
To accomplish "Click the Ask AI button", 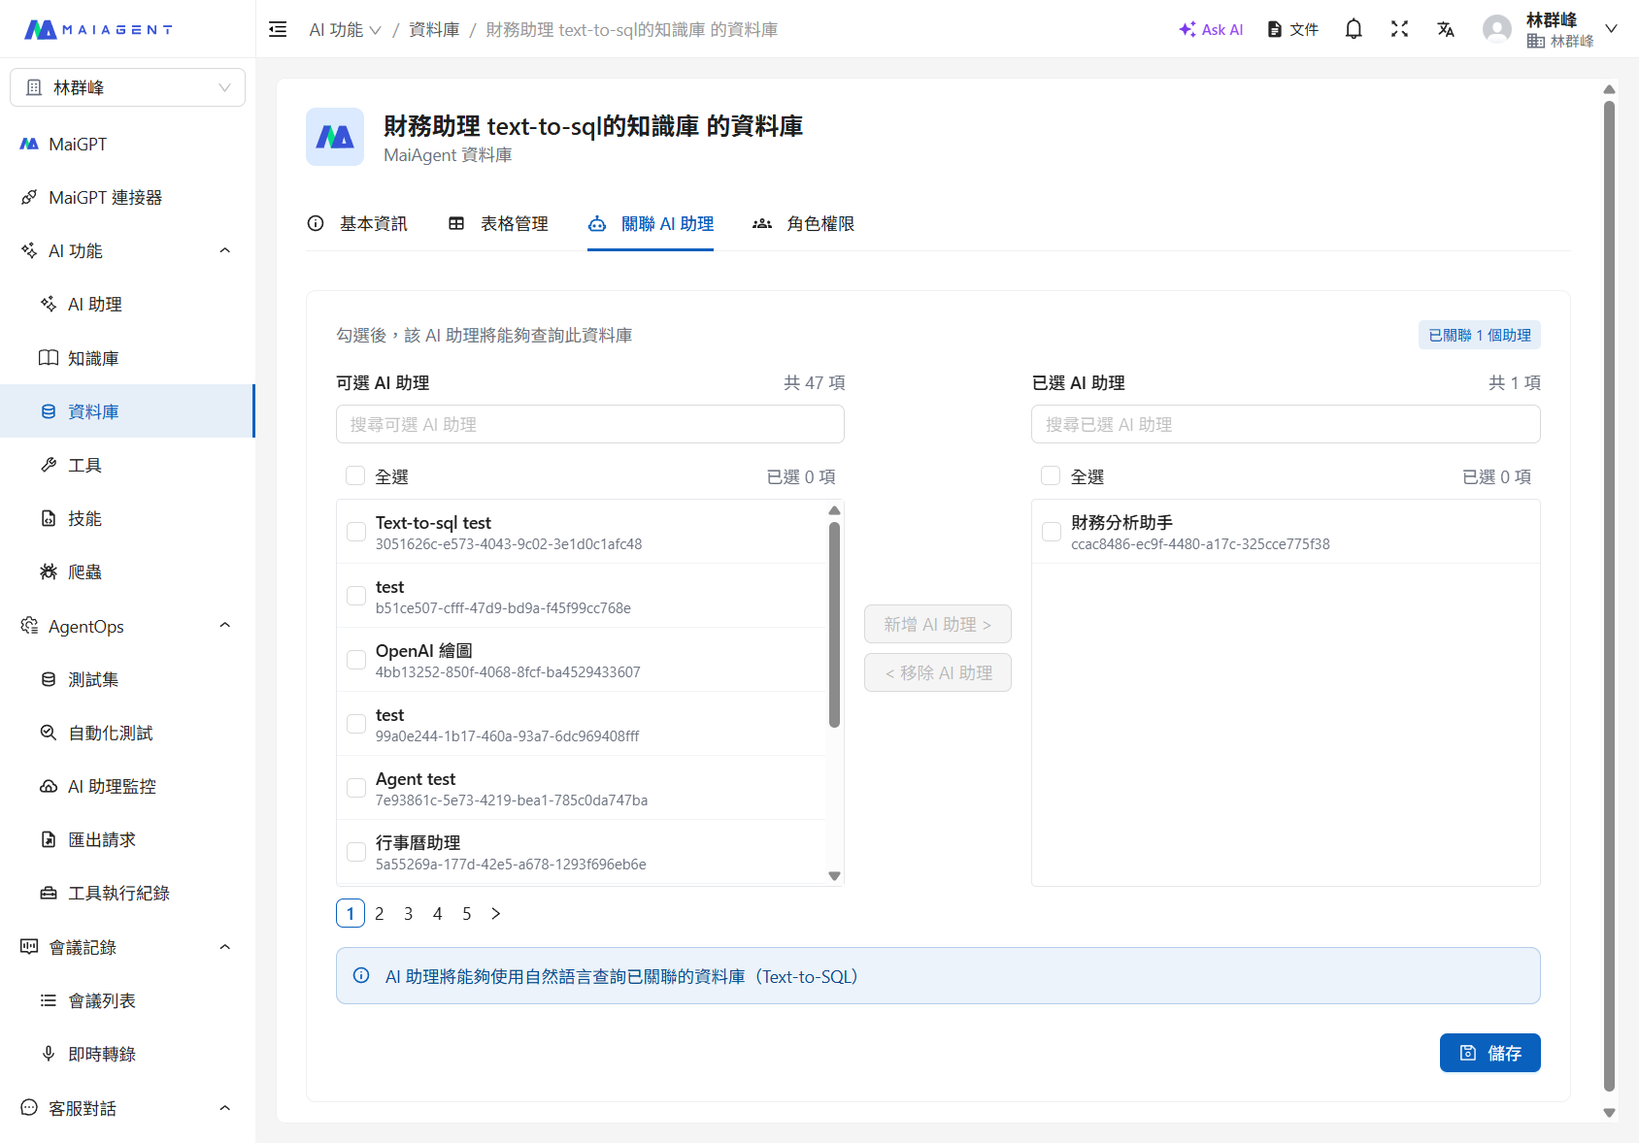I will [x=1210, y=29].
